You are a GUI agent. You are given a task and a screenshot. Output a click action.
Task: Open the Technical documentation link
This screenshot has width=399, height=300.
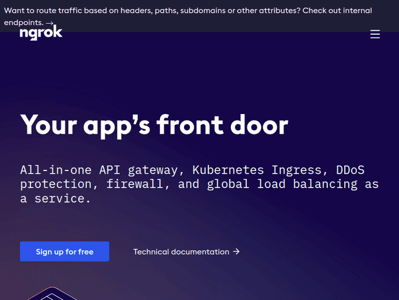point(181,252)
